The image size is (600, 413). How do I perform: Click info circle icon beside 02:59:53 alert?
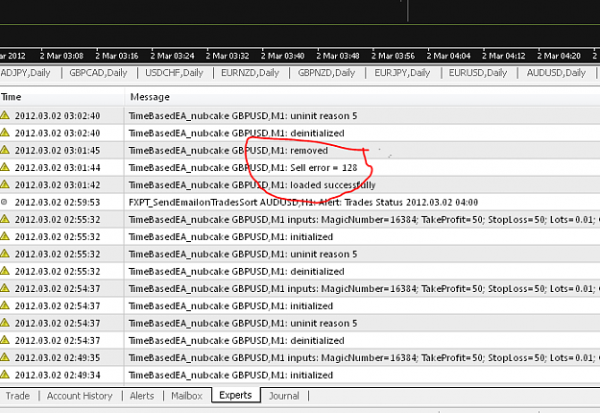4,202
